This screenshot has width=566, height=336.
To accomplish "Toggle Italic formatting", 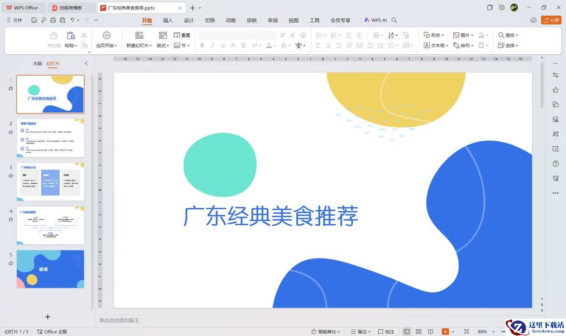I will (x=212, y=46).
